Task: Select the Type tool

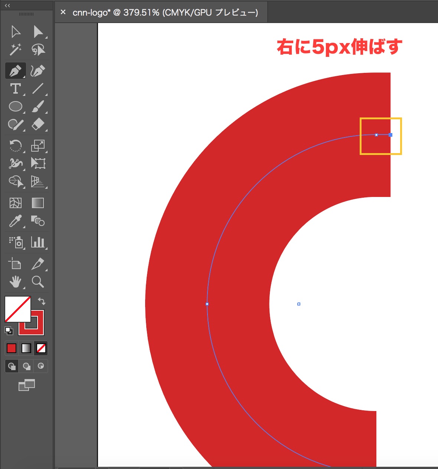Action: (x=16, y=88)
